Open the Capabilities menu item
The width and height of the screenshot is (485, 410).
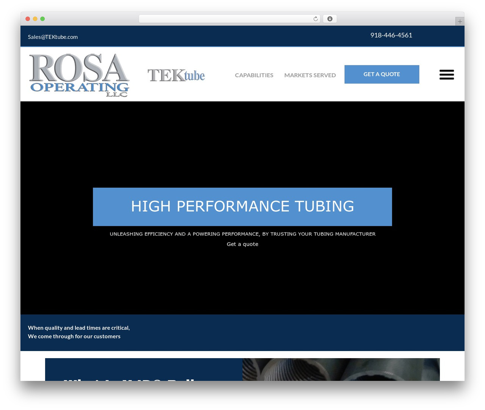click(254, 75)
